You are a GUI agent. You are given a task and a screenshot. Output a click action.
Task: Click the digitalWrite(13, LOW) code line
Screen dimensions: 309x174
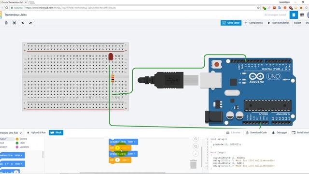click(x=228, y=163)
